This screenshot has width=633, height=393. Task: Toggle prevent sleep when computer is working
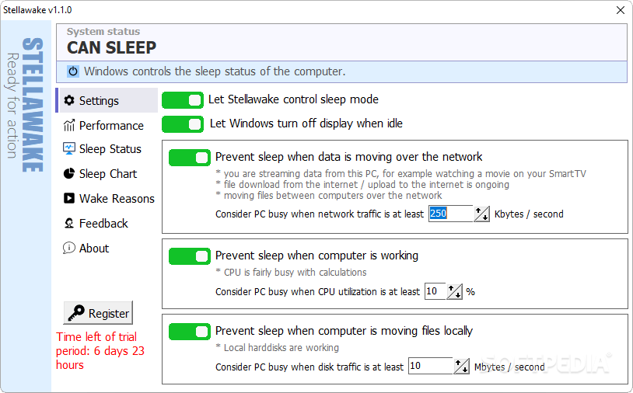[189, 256]
